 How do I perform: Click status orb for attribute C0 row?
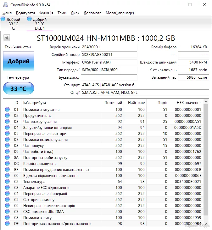pyautogui.click(x=7, y=175)
